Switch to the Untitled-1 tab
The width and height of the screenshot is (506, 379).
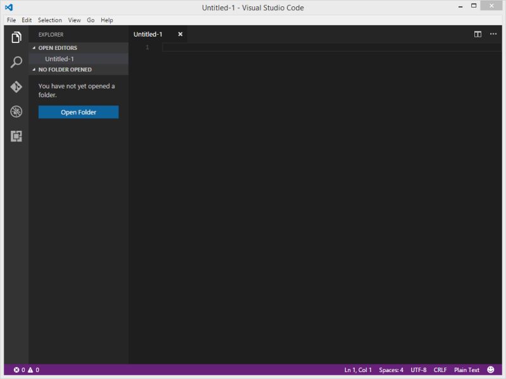(147, 34)
